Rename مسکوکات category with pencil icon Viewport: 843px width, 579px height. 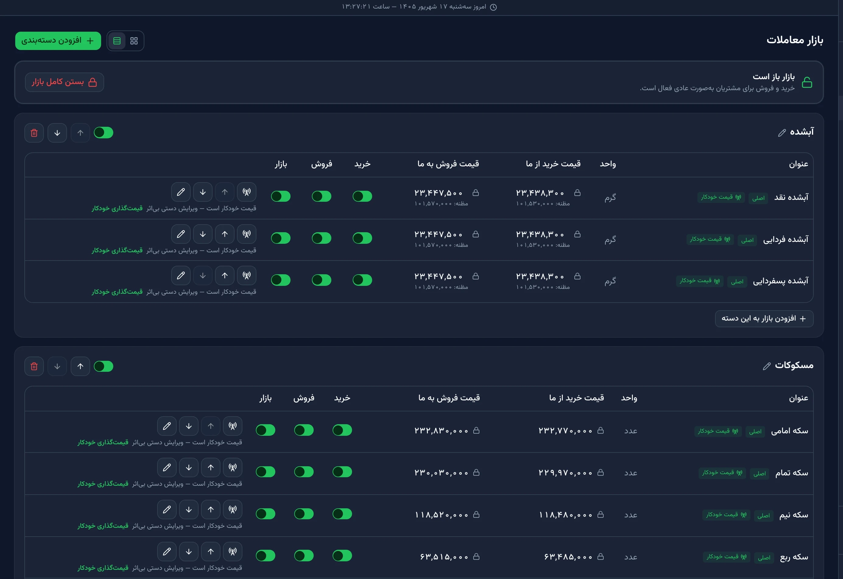[x=767, y=366]
